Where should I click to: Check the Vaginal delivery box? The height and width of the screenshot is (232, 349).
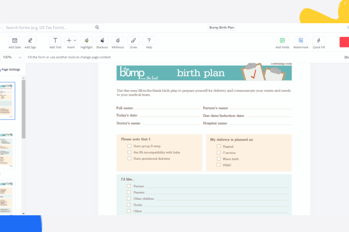pos(218,146)
